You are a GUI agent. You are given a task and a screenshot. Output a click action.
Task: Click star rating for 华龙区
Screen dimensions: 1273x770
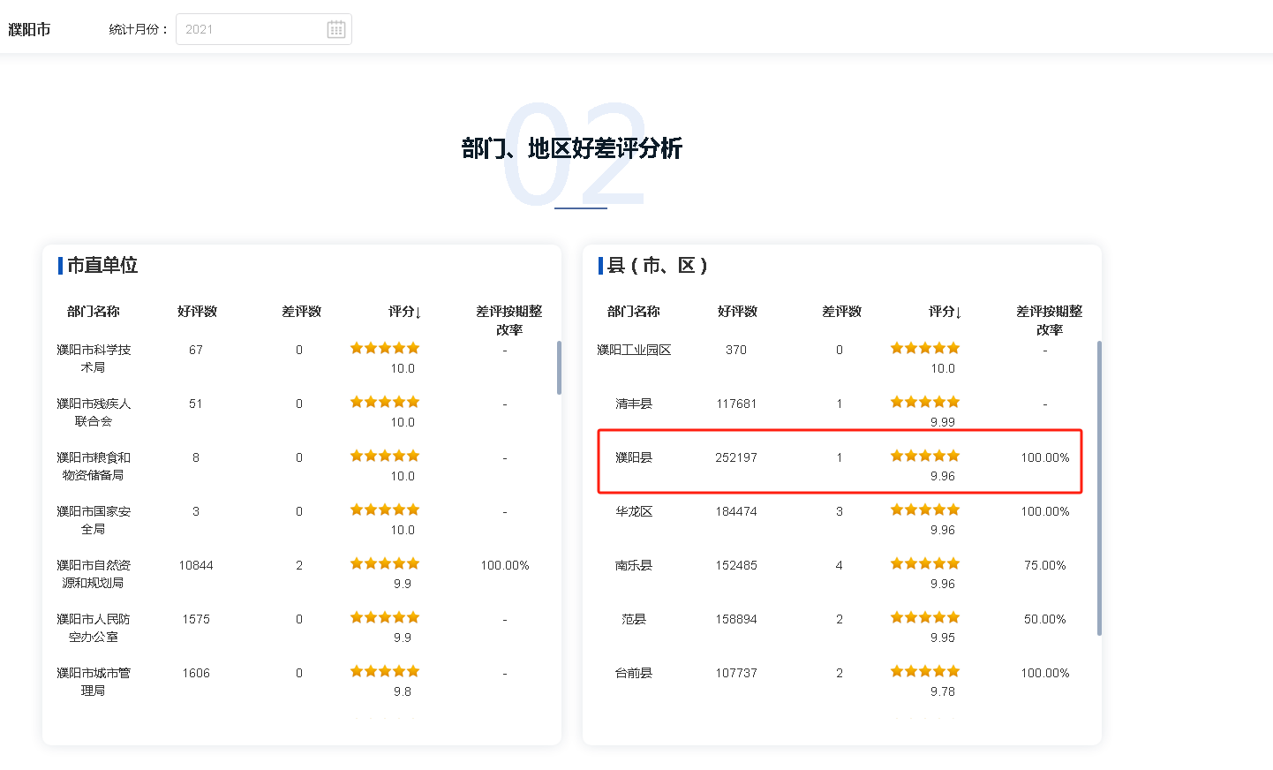[925, 510]
